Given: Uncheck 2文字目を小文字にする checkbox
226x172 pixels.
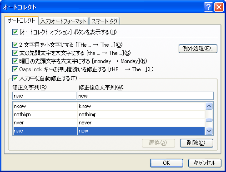Looking at the screenshot, I should [15, 45].
